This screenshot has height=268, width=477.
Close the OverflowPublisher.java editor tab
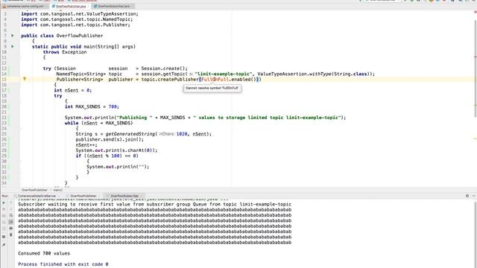(x=89, y=6)
